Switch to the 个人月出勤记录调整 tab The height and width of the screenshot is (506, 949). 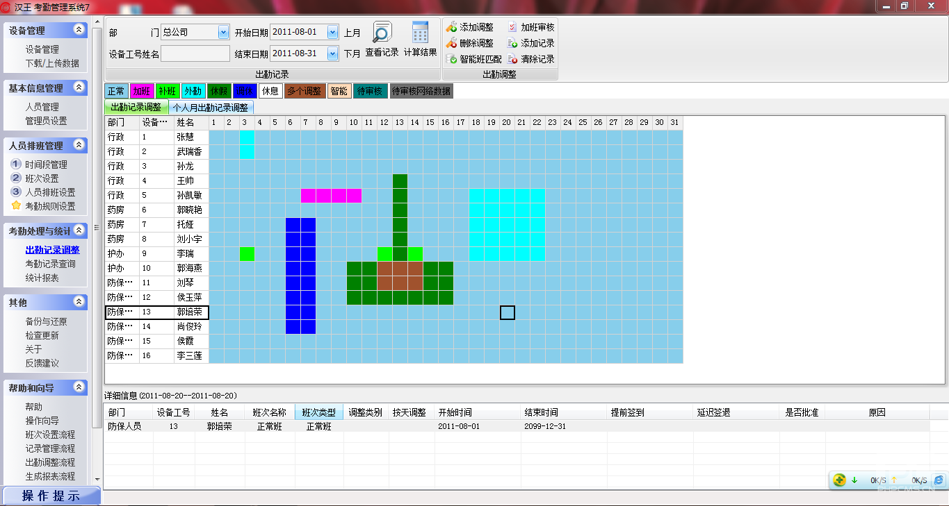tap(210, 108)
